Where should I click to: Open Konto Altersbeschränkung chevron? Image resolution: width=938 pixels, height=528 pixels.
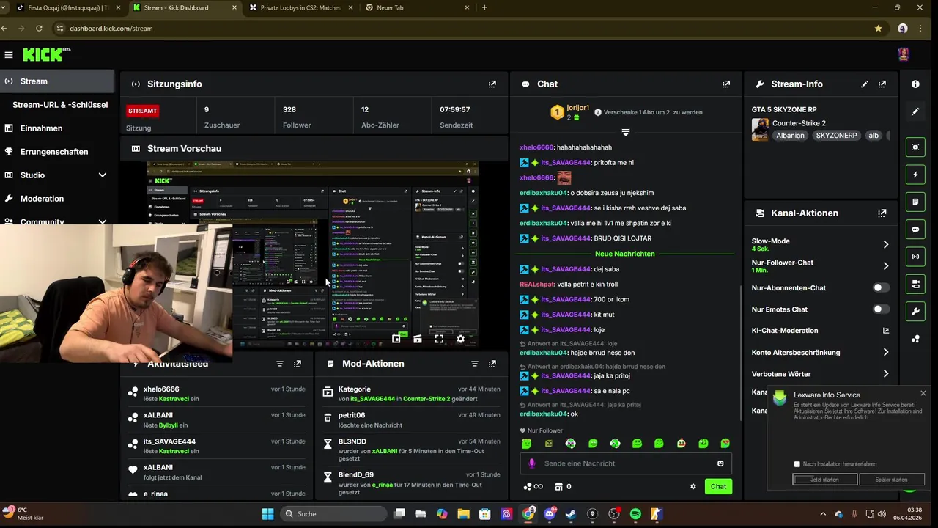[x=885, y=353]
